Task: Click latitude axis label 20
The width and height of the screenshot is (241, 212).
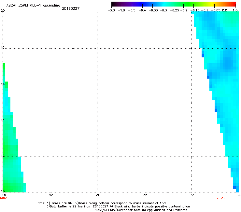Action: tap(3, 11)
